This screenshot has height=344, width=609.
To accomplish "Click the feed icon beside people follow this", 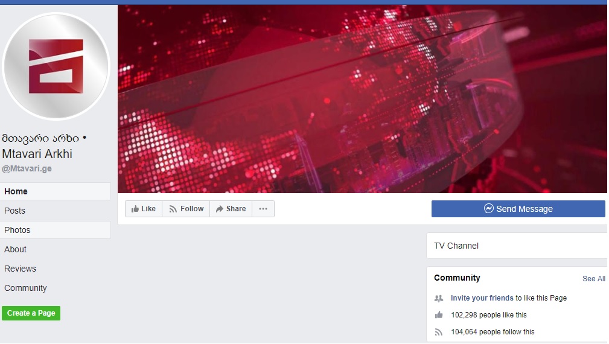I will point(439,332).
